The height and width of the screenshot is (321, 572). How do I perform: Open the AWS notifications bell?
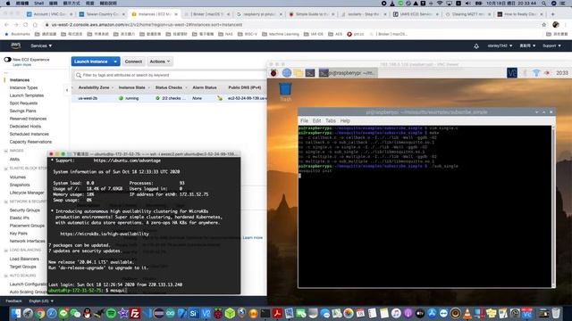coord(476,45)
